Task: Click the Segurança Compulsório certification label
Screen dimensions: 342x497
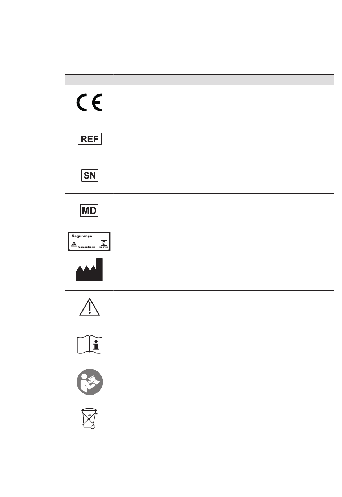Action: (x=89, y=241)
